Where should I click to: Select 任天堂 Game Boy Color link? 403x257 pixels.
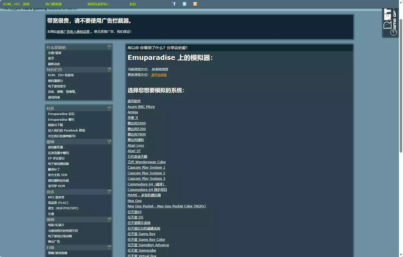coord(146,240)
